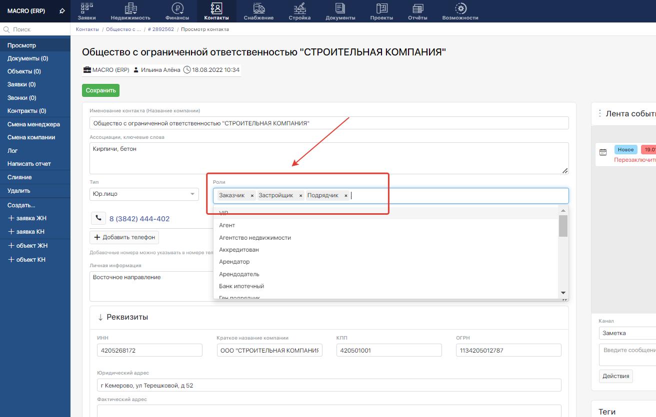Select Агентство недвижимости from the roles list
656x417 pixels.
[x=254, y=238]
